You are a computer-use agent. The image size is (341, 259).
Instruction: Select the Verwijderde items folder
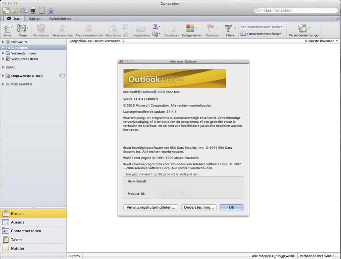pyautogui.click(x=33, y=59)
